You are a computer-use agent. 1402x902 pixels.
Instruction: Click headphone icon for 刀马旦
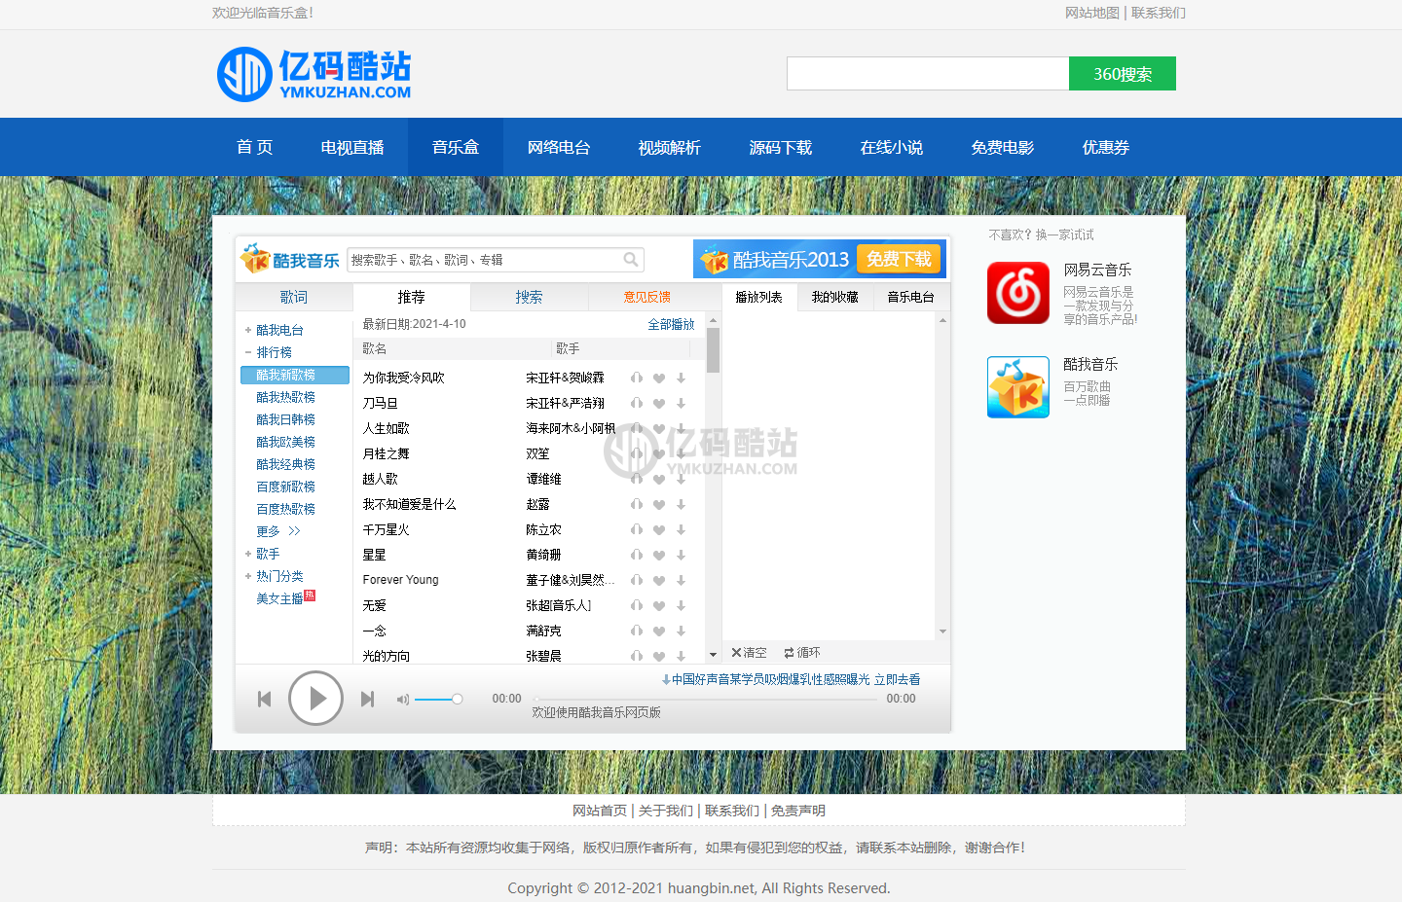(x=637, y=403)
